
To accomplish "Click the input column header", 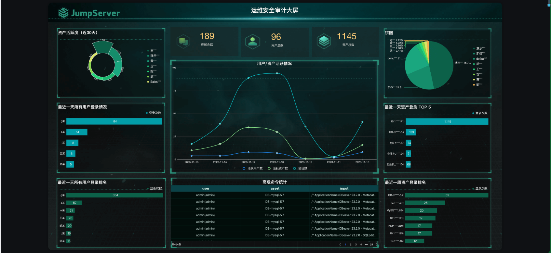I will click(x=344, y=188).
